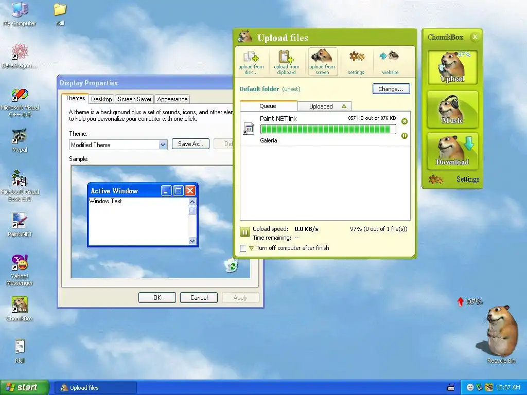The image size is (527, 395).
Task: Sort Uploaded tab using triangle arrow
Action: [344, 106]
